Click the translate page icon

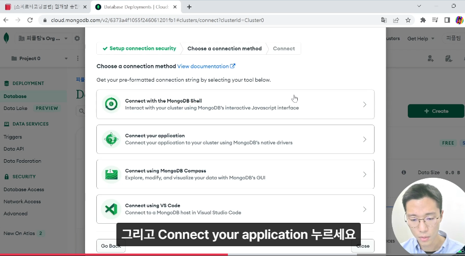tap(384, 20)
